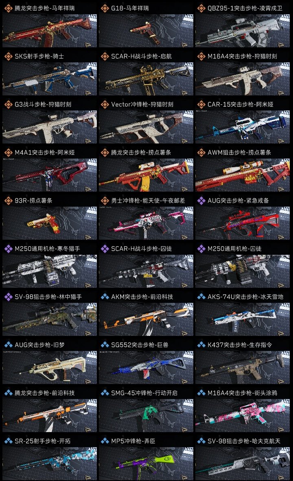Screen dimensions: 293x481
Task: Click the purple rarity icon beside SV-98狙击步枪-林中猎手
Action: point(8,297)
